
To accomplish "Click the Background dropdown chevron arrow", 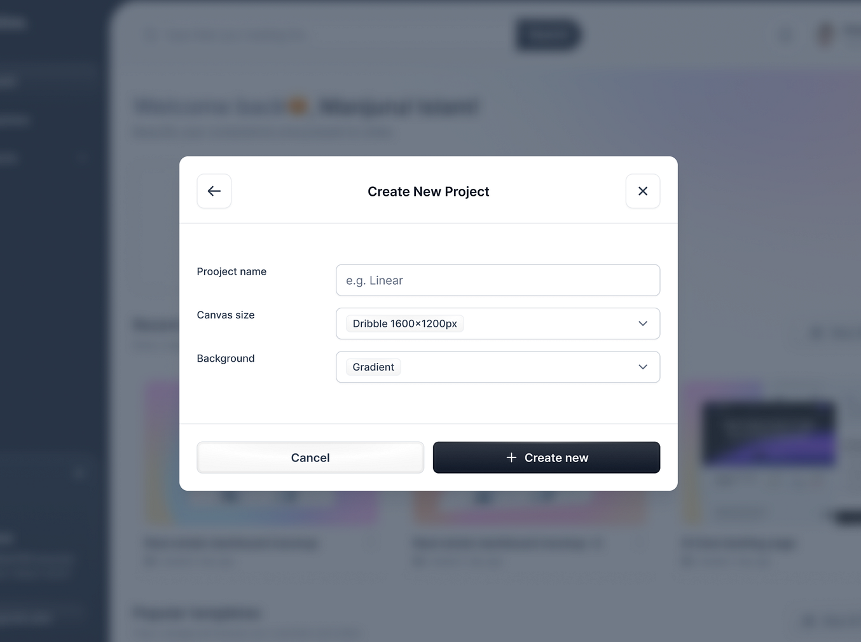I will click(643, 367).
